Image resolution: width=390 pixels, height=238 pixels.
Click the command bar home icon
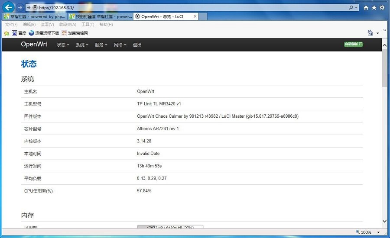[370, 33]
